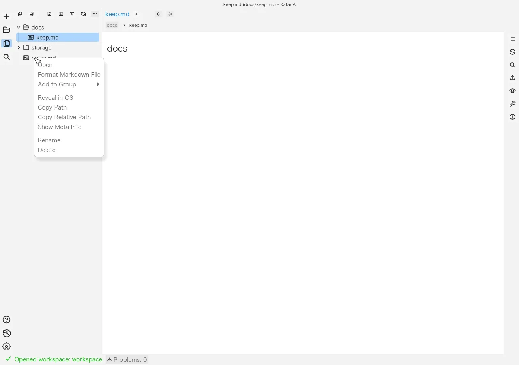Open the search icon in the left sidebar

point(6,57)
